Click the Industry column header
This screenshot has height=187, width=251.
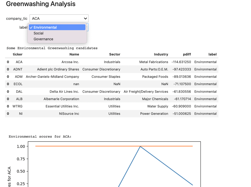(161, 54)
